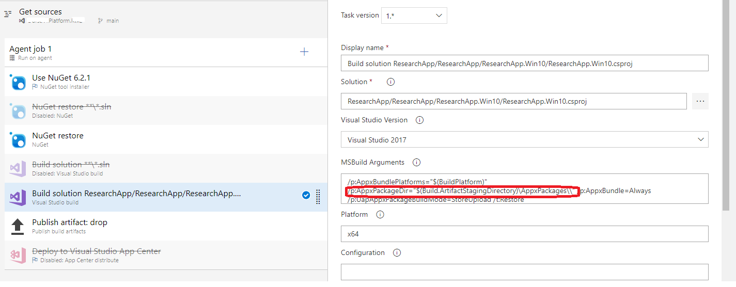This screenshot has width=736, height=287.
Task: Click the MSBuild Arguments text area
Action: pos(525,189)
